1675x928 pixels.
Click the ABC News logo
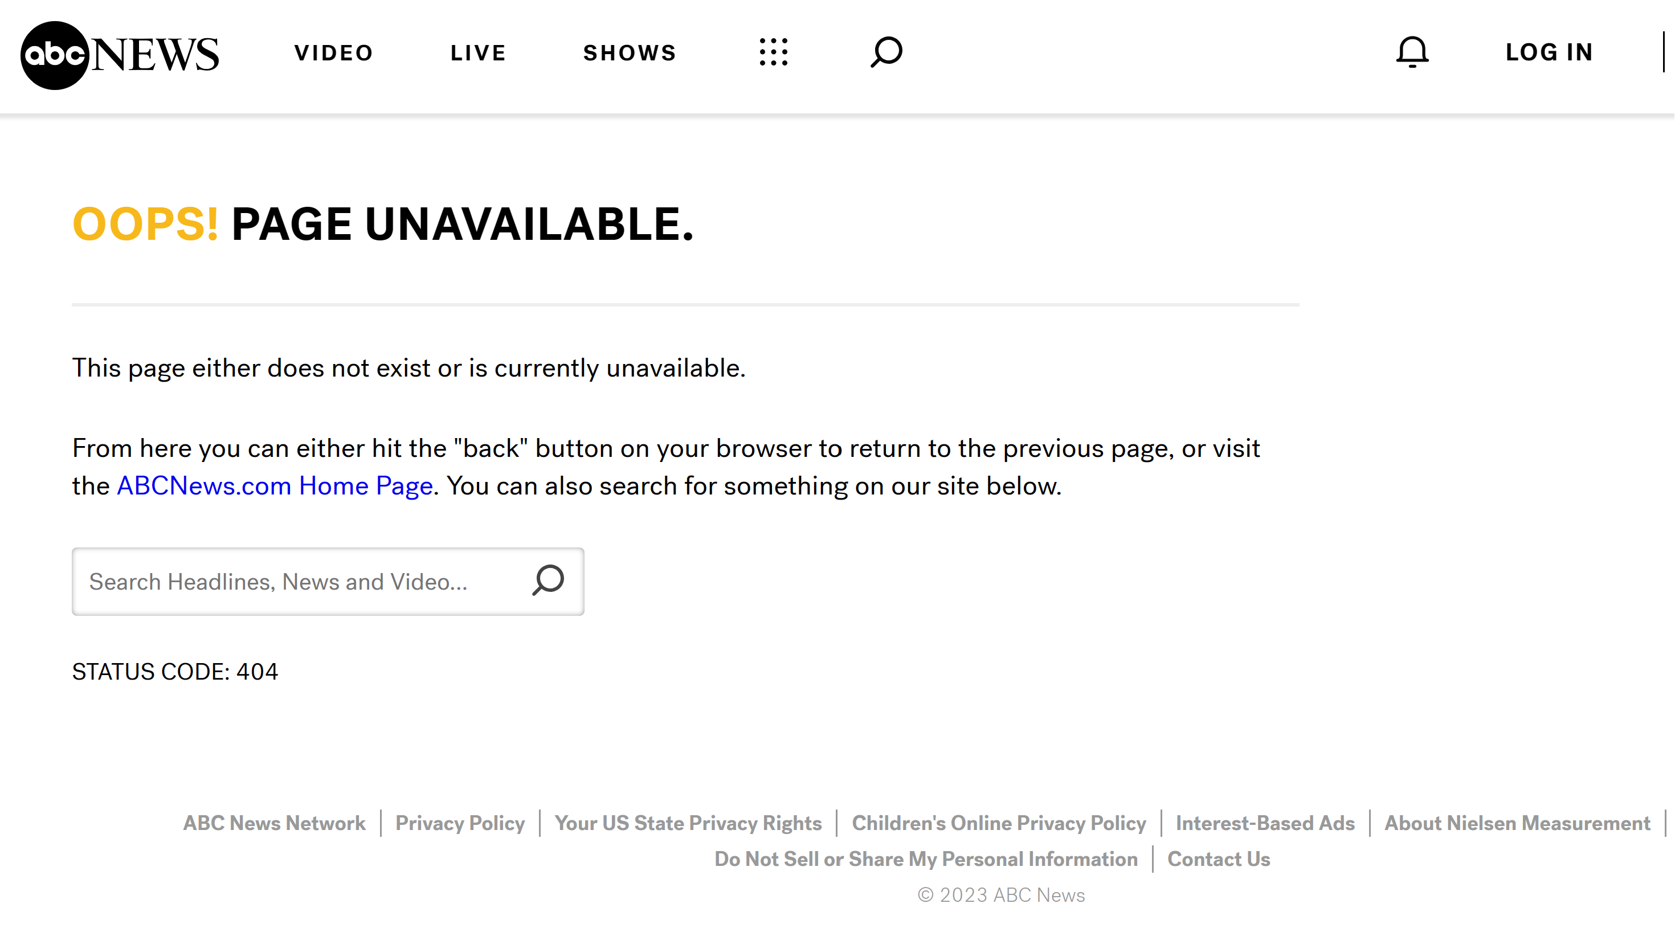click(x=120, y=55)
